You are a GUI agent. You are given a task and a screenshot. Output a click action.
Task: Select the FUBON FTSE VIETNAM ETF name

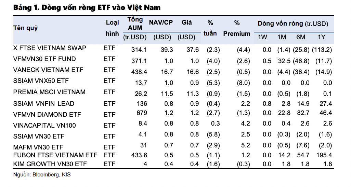55,156
